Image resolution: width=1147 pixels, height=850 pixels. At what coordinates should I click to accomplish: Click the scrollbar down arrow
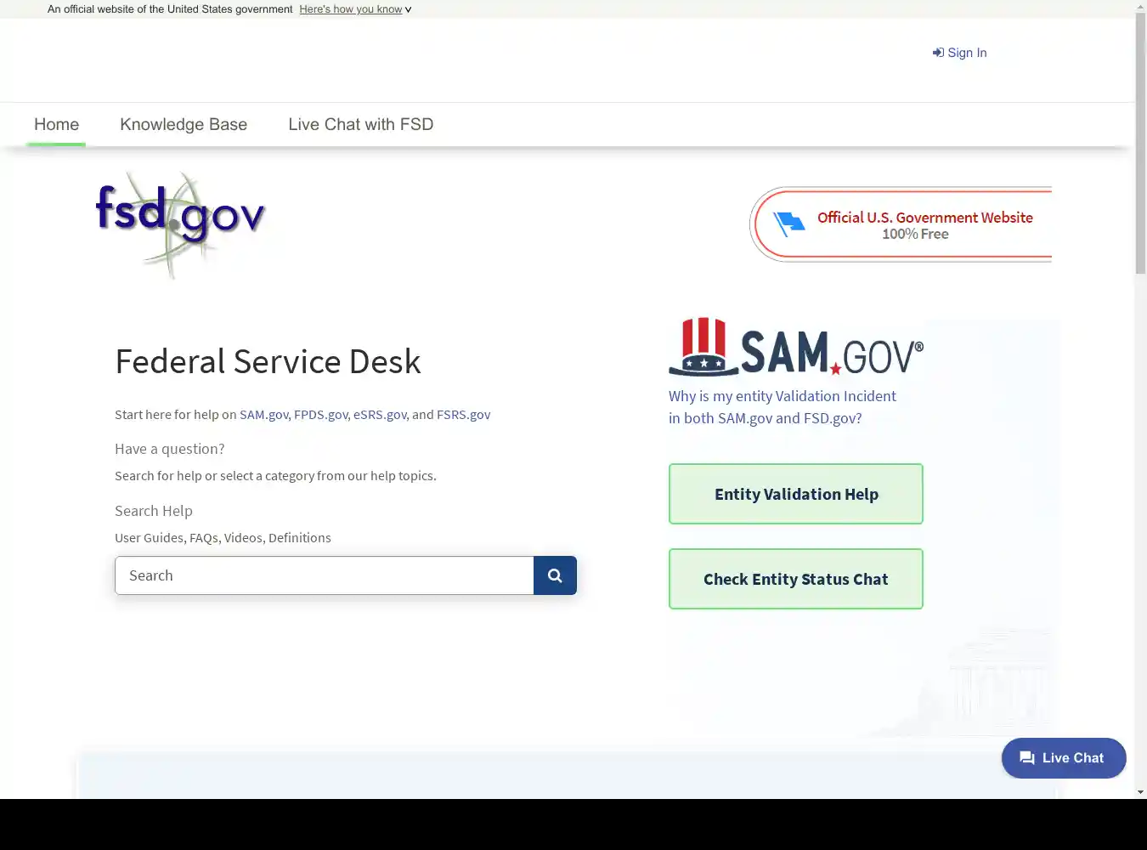[1140, 792]
